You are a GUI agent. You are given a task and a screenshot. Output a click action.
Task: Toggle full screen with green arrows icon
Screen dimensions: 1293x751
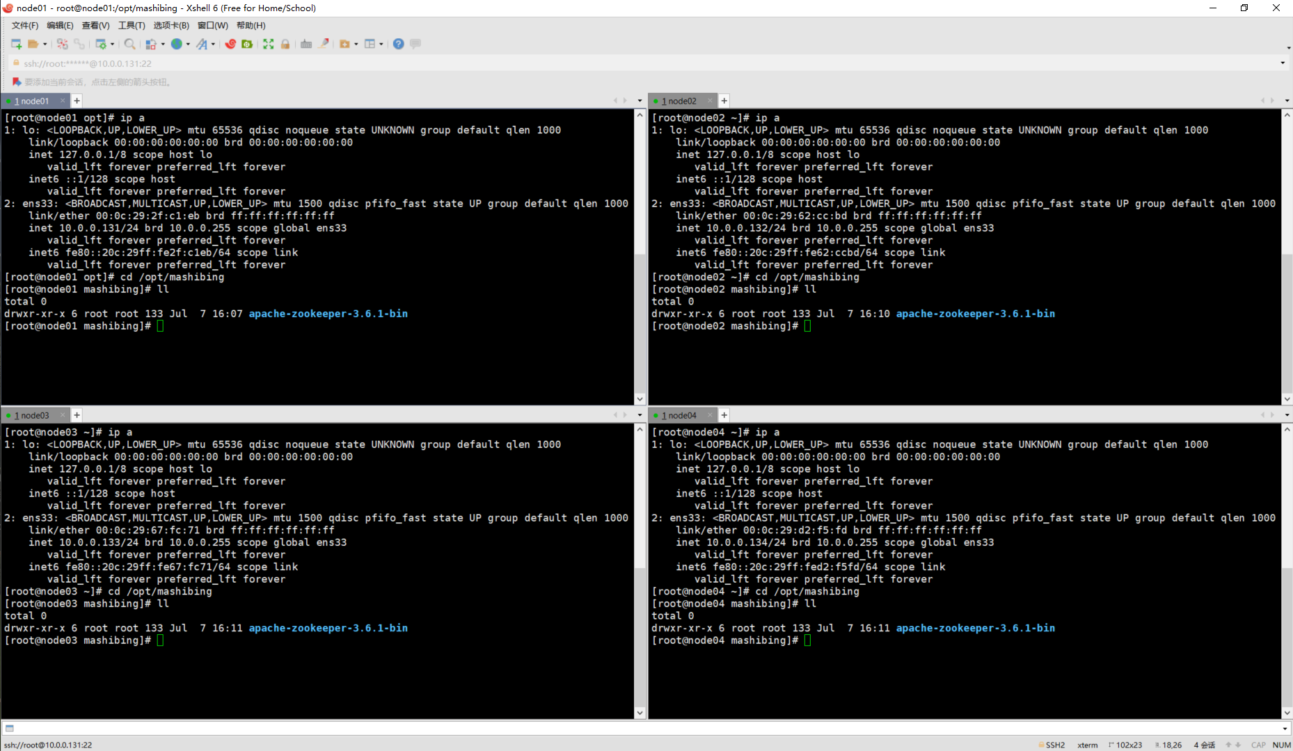tap(269, 44)
